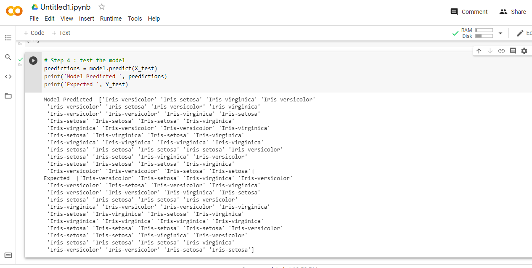Star the Untitled1.ipynb notebook

(x=101, y=7)
